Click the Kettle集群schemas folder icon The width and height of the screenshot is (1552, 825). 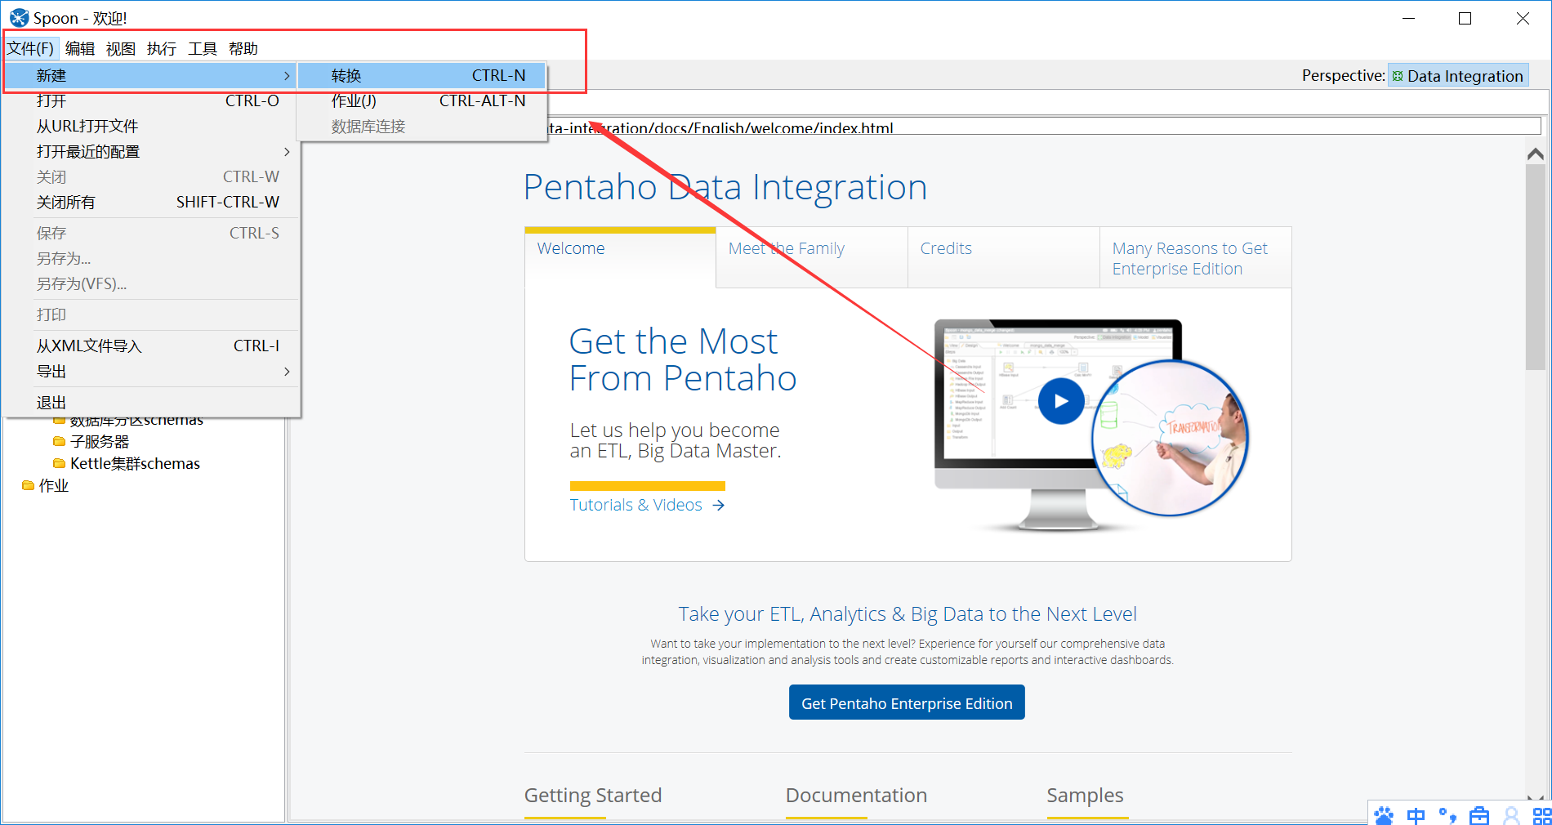pos(59,463)
